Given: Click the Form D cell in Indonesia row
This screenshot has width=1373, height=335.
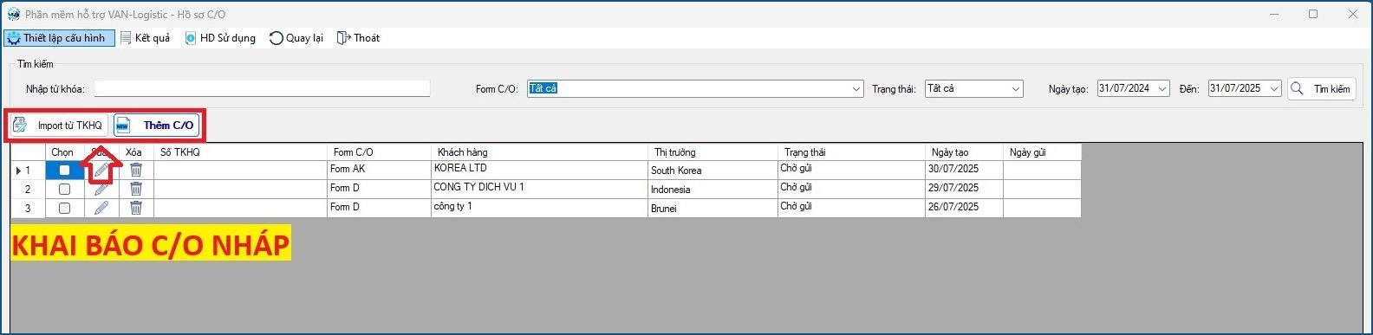Looking at the screenshot, I should [x=379, y=189].
